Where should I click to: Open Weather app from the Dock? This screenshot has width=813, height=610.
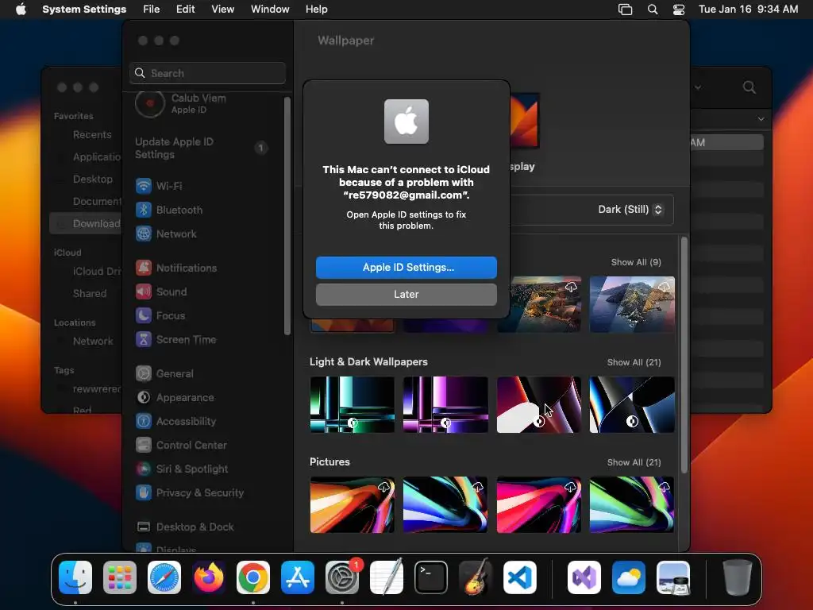click(629, 577)
